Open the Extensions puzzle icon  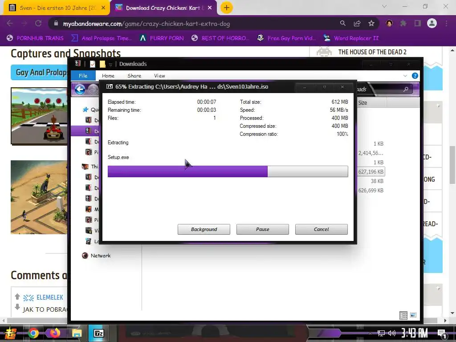coord(403,24)
